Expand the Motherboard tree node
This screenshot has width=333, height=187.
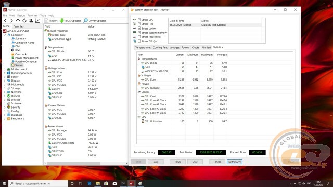[x=5, y=69]
